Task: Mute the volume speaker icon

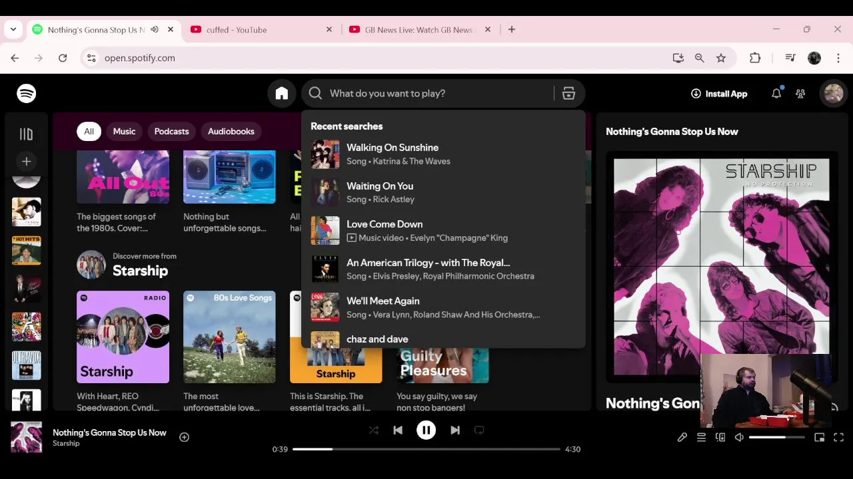Action: (x=739, y=437)
